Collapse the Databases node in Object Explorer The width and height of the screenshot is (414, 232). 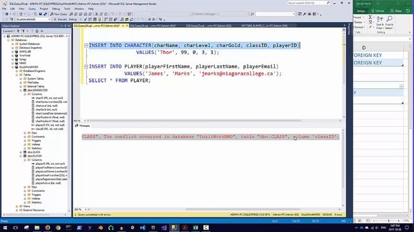(x=8, y=40)
